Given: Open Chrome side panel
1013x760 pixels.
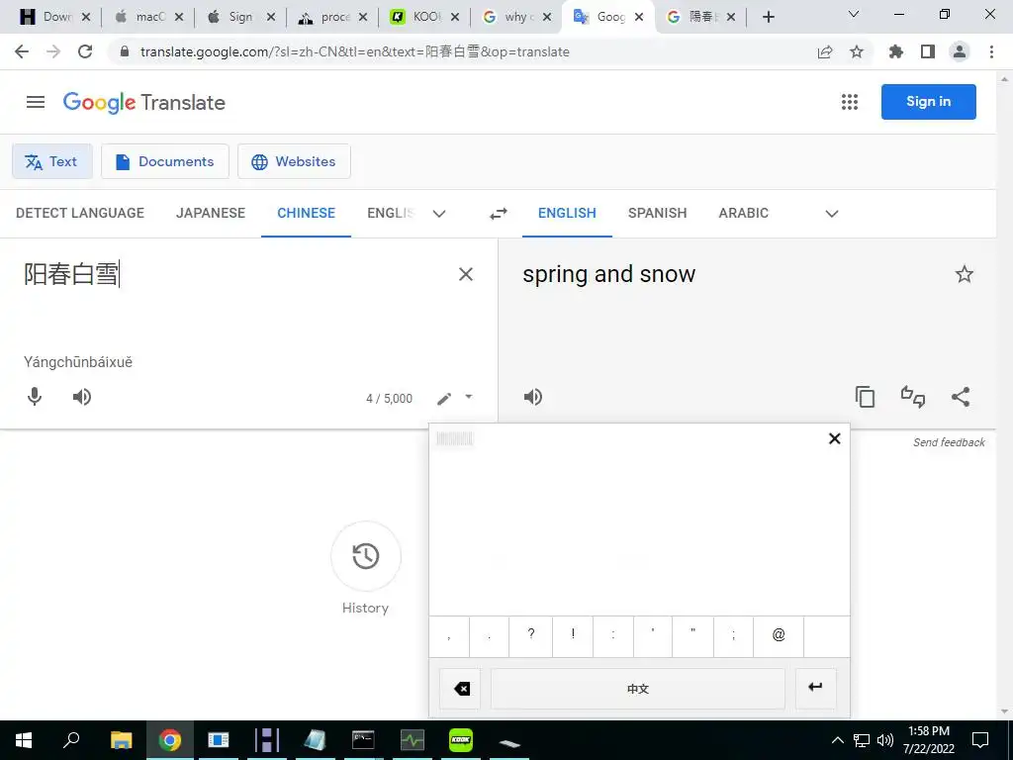Looking at the screenshot, I should coord(928,51).
